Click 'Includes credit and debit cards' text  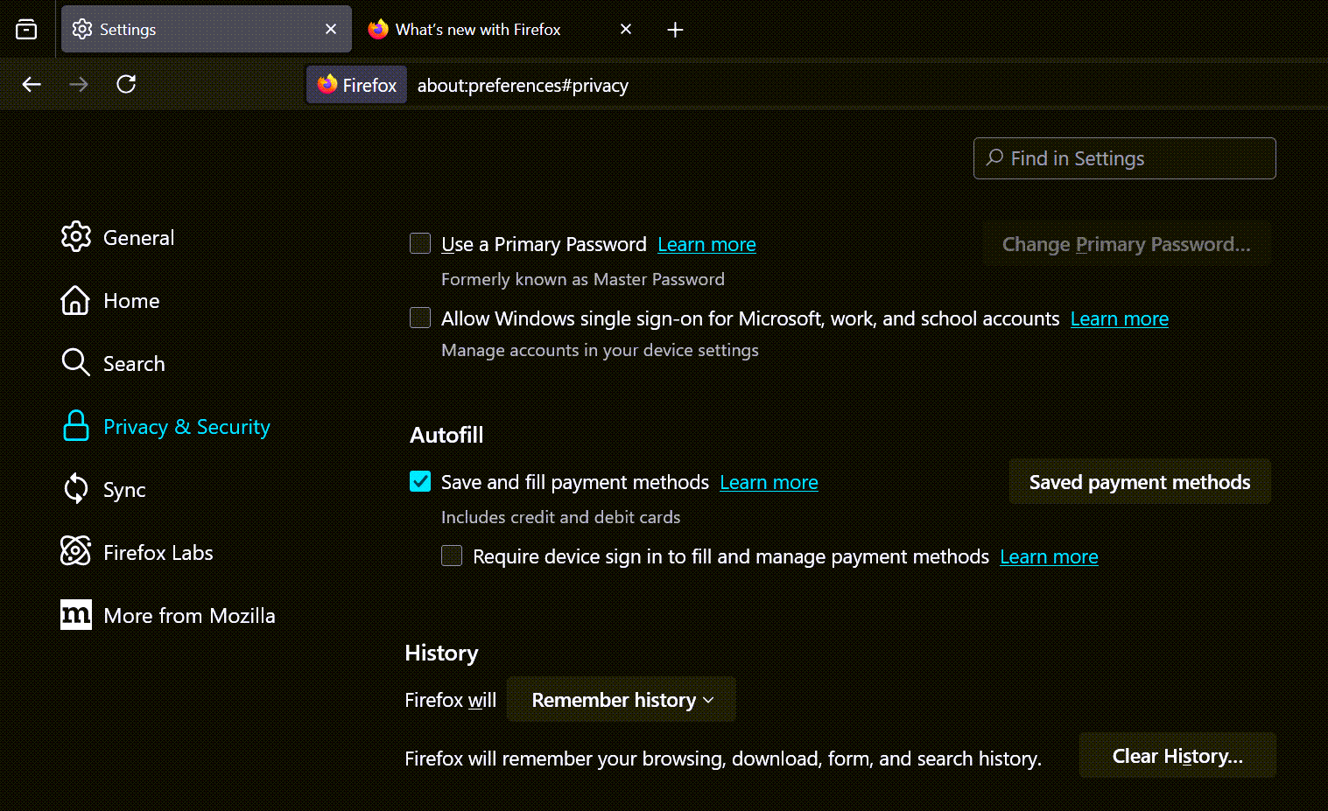560,517
